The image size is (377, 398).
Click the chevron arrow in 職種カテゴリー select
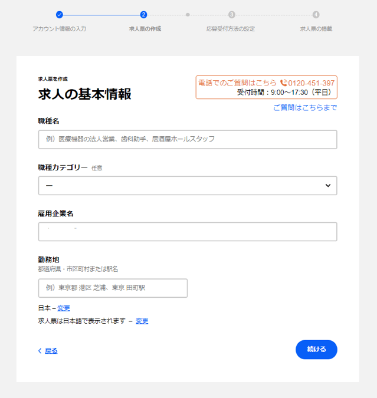[x=328, y=186]
